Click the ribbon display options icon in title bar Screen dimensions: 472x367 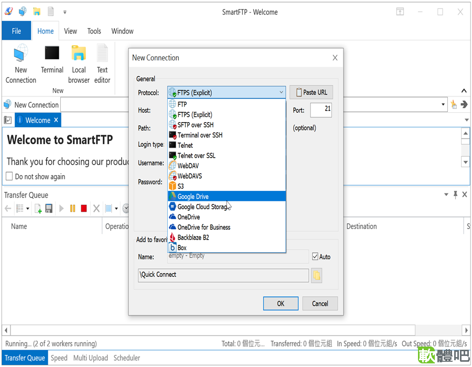click(400, 12)
